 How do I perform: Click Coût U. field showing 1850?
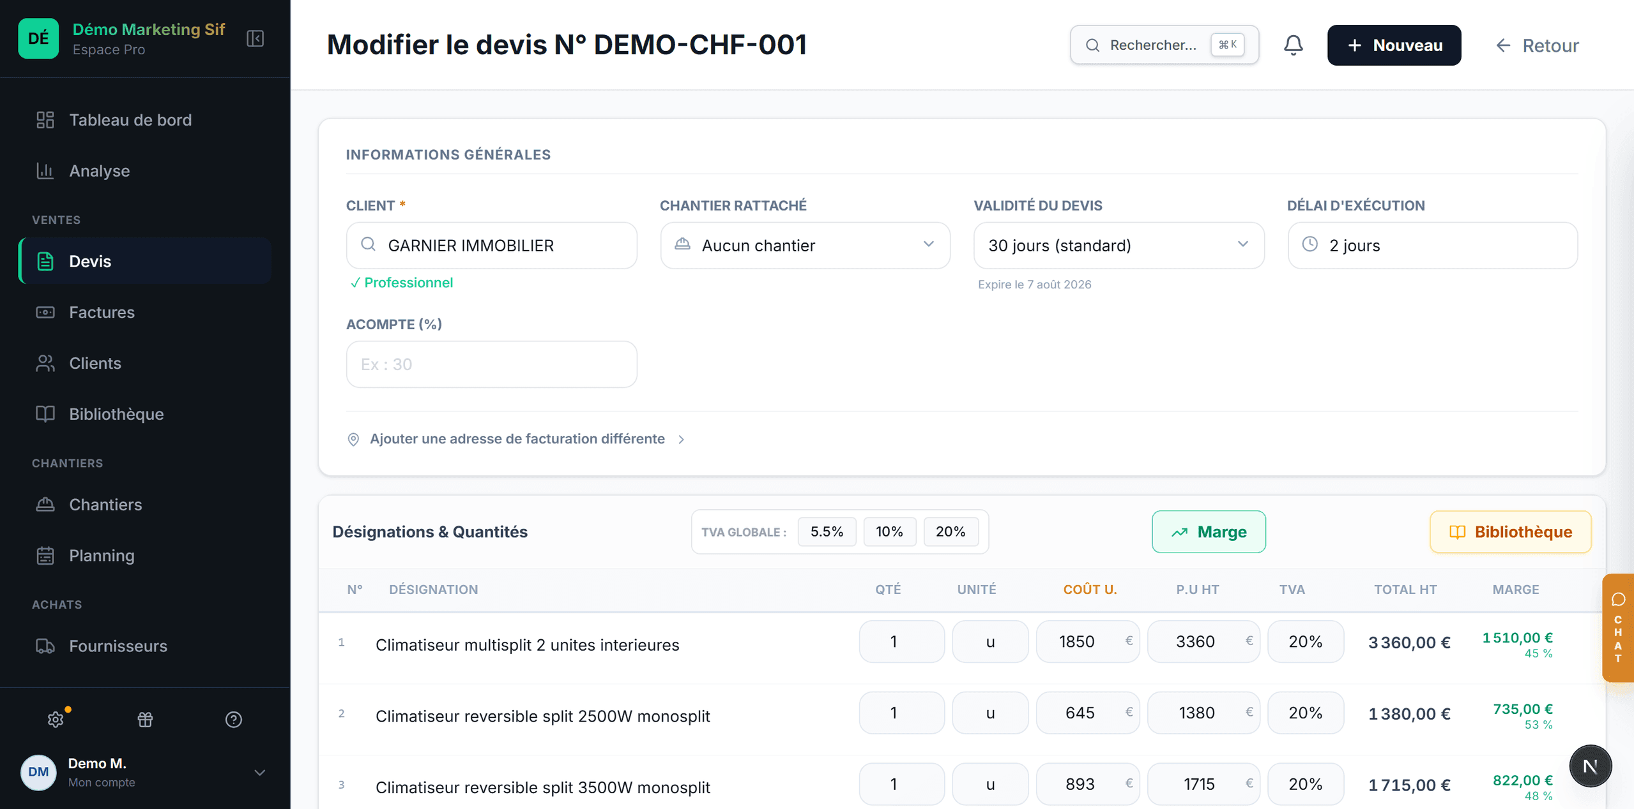pos(1087,642)
